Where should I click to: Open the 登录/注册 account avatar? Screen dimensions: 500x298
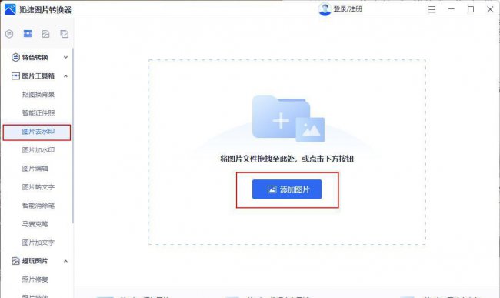point(325,9)
